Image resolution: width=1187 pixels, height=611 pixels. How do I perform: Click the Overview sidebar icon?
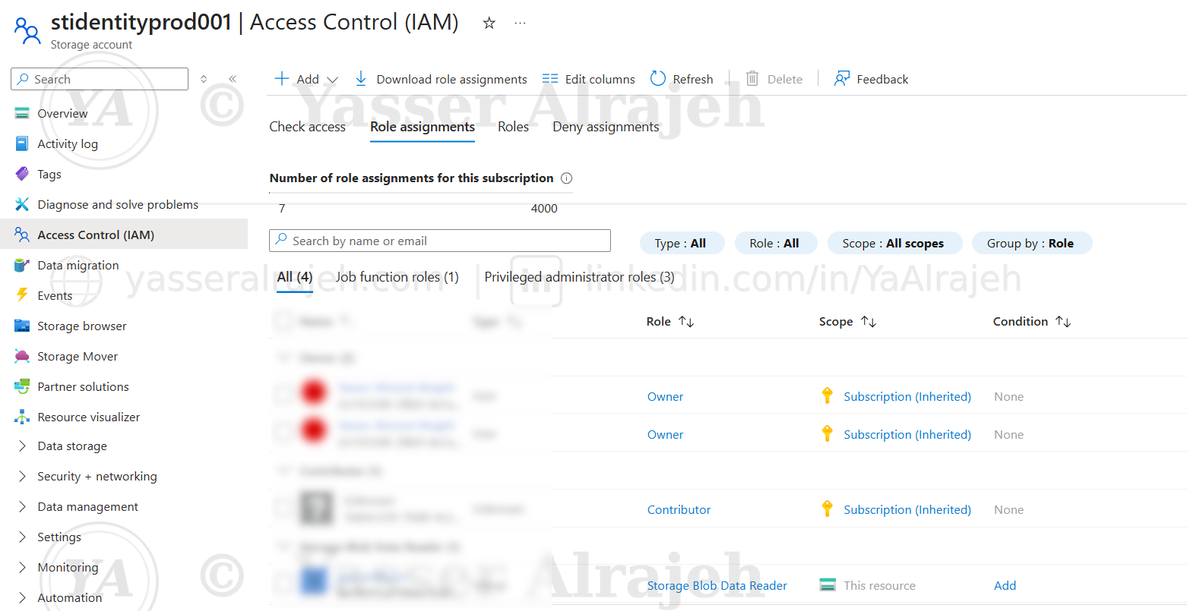tap(22, 114)
